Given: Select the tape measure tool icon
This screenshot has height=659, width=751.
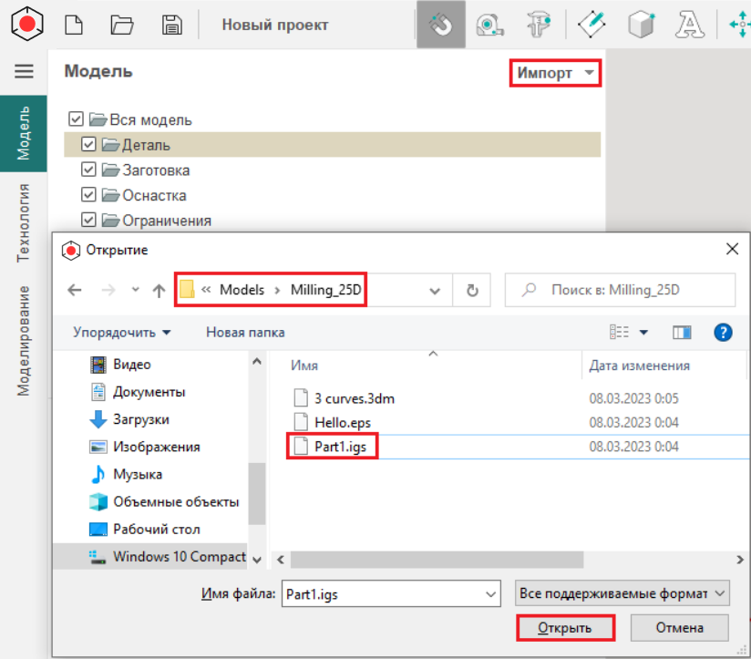Looking at the screenshot, I should [x=491, y=25].
